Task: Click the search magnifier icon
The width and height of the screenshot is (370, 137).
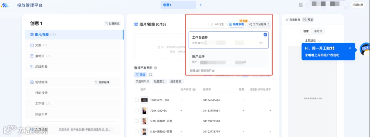Action: coord(150,74)
